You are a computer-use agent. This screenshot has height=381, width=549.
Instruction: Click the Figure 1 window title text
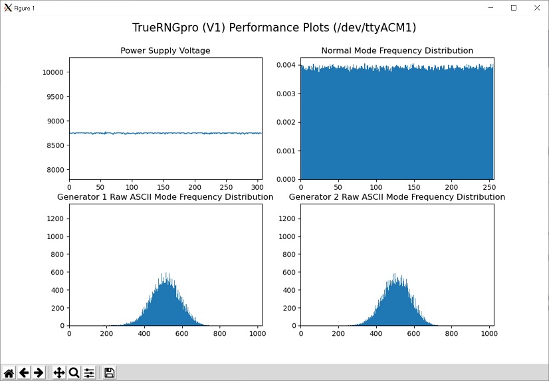[x=24, y=8]
